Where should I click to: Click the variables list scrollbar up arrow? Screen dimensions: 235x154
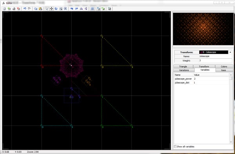(x=231, y=75)
